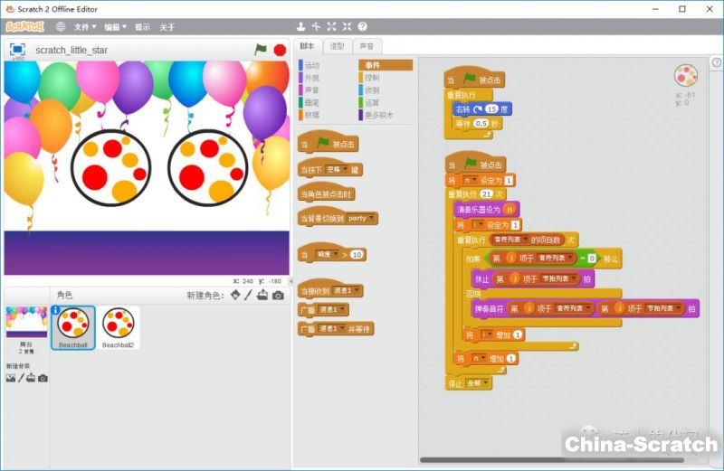Select the 运动 block category
Viewport: 724px width, 471px height.
312,65
